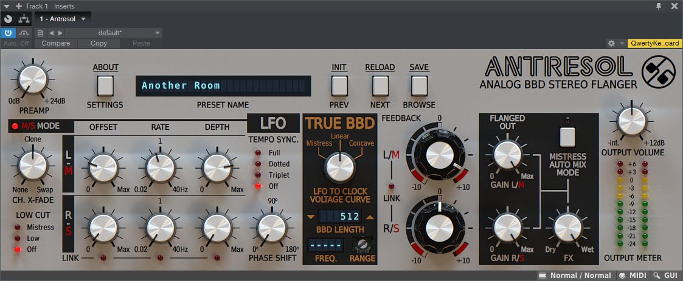Go to next preset arrow

pyautogui.click(x=60, y=33)
